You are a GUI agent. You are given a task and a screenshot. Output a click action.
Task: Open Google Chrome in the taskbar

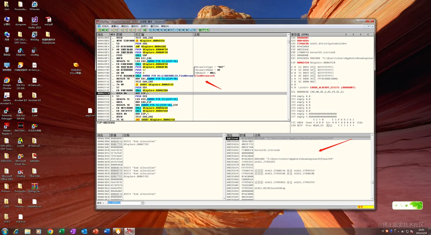click(50, 231)
